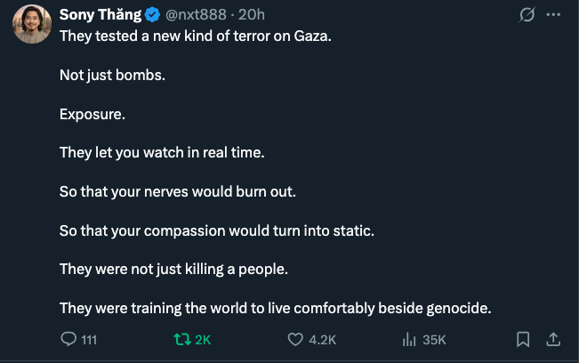Click the 4.2K likes count

tap(322, 339)
